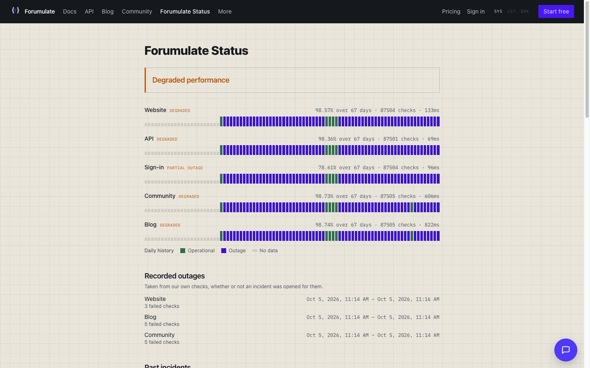Click the Website uptime history bar

292,121
